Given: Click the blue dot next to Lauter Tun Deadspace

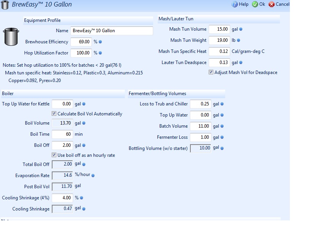Looking at the screenshot, I should click(x=241, y=62).
